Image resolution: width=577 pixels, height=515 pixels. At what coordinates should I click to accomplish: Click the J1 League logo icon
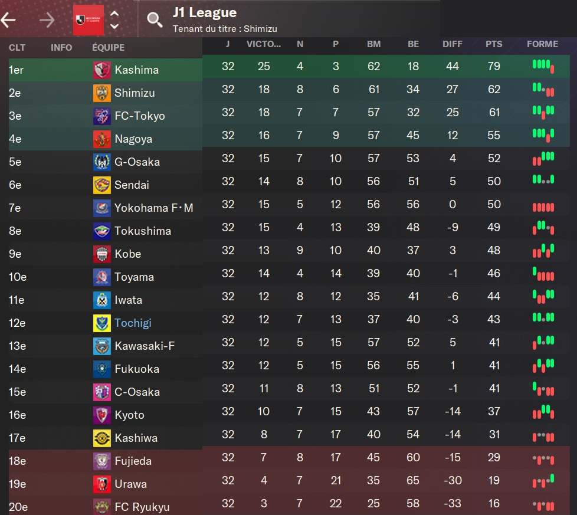[x=88, y=20]
